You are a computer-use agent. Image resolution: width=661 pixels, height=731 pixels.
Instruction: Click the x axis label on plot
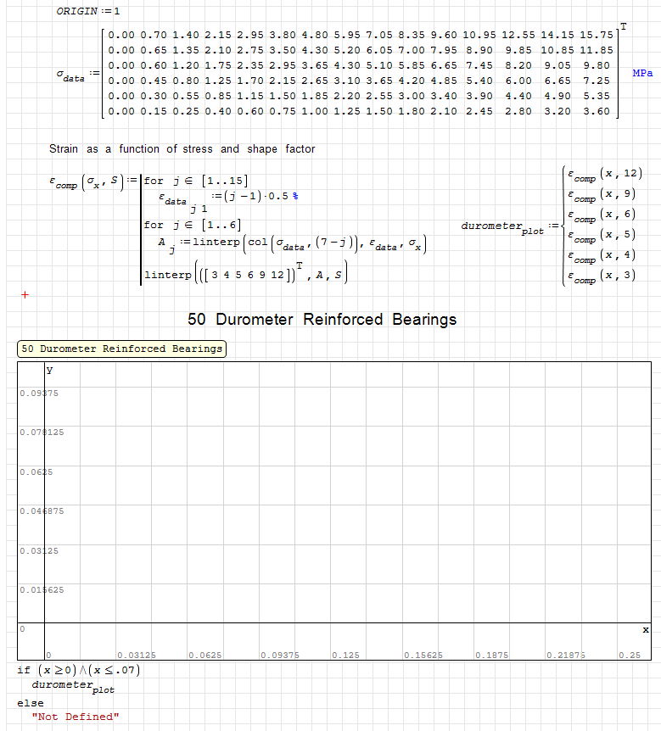645,629
